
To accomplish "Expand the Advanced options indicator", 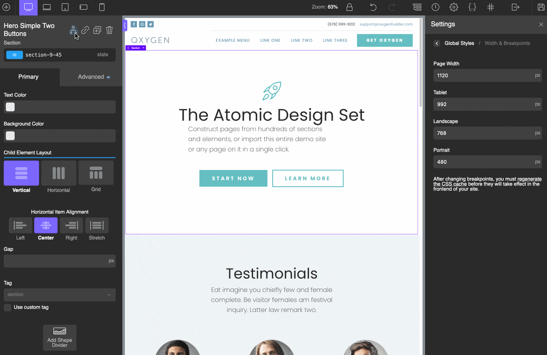I will click(108, 77).
